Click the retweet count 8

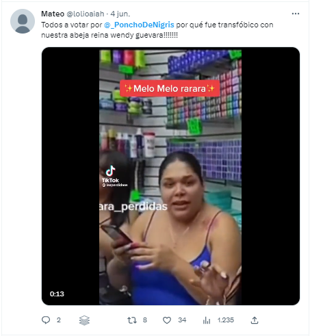point(145,320)
